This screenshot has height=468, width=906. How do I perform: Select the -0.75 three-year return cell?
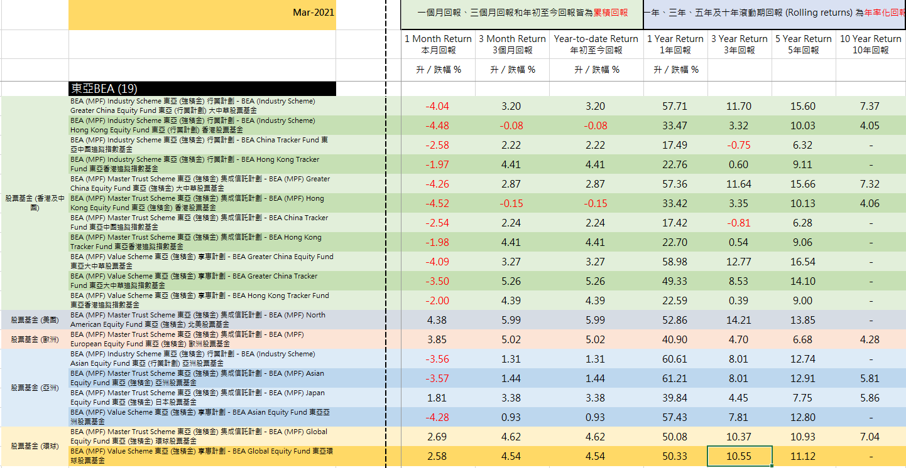tap(740, 145)
